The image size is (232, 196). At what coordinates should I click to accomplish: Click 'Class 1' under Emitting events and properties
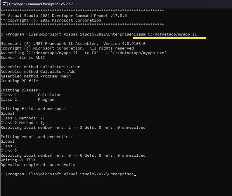coord(9,146)
